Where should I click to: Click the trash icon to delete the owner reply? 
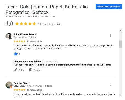click(x=30, y=70)
